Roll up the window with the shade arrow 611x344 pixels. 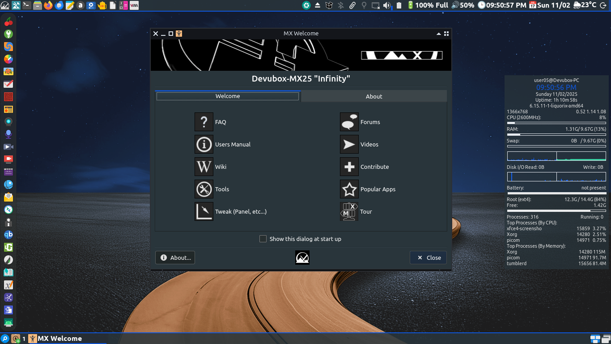438,33
